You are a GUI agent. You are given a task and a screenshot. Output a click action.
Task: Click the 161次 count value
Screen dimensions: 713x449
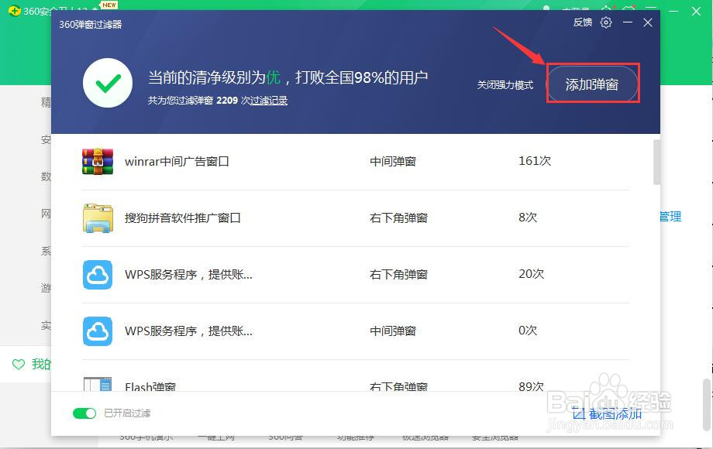[x=535, y=161]
